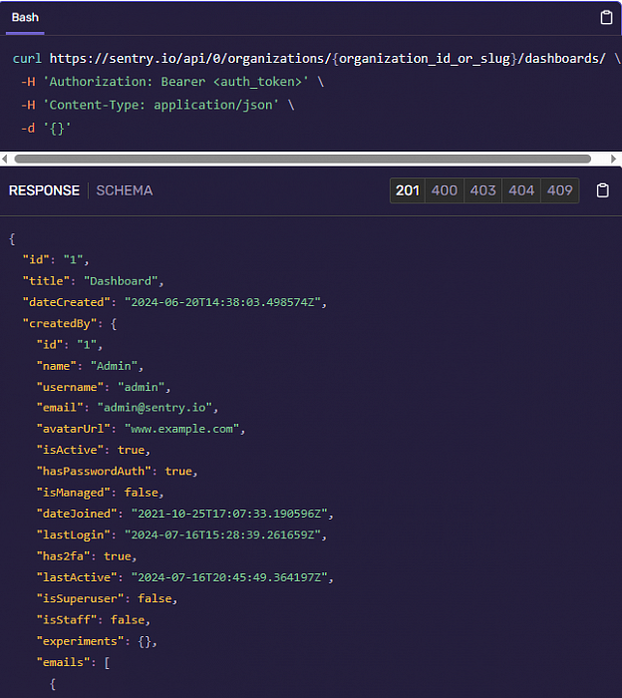This screenshot has width=622, height=698.
Task: Copy the response JSON body
Action: [x=602, y=190]
